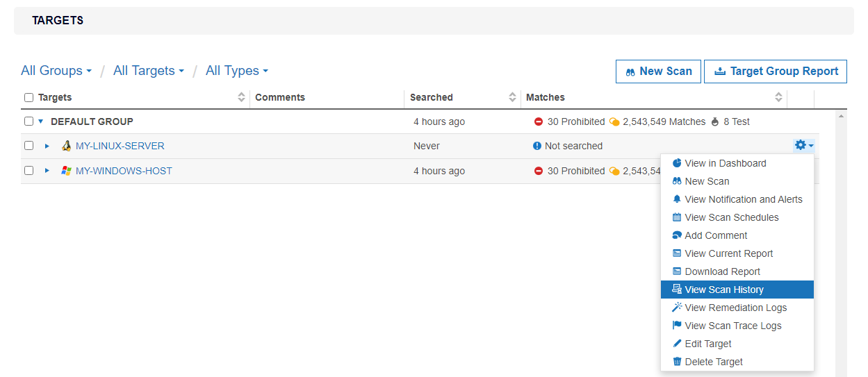Click the Windows flag icon
868x377 pixels.
point(67,171)
